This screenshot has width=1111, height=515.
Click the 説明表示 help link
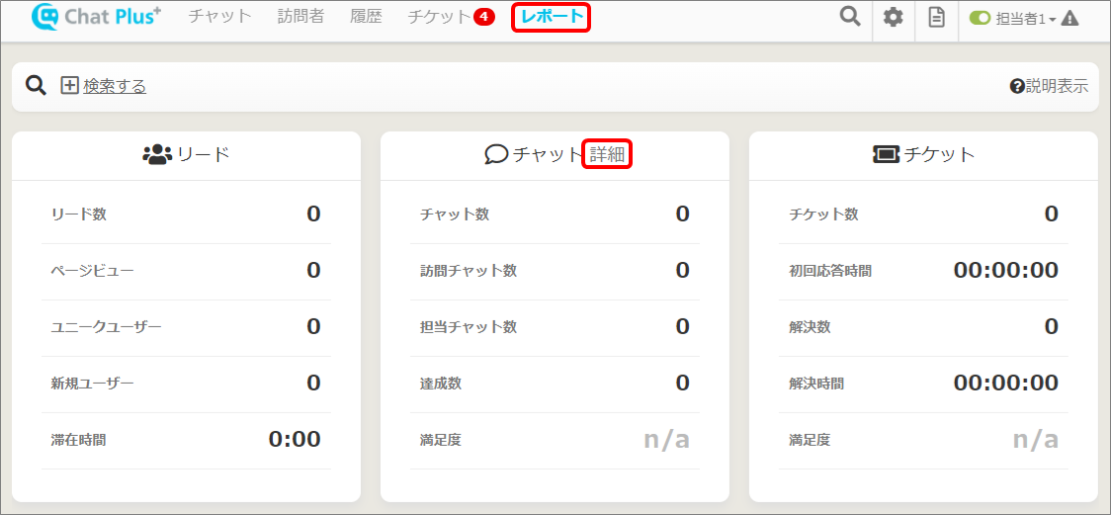tap(1058, 86)
